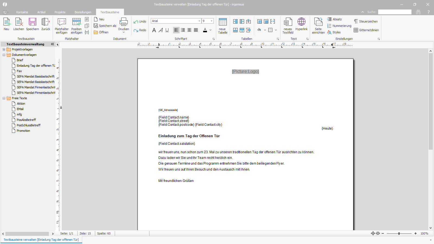Collapse the Textbausteinverwaltung panel

[x=52, y=44]
